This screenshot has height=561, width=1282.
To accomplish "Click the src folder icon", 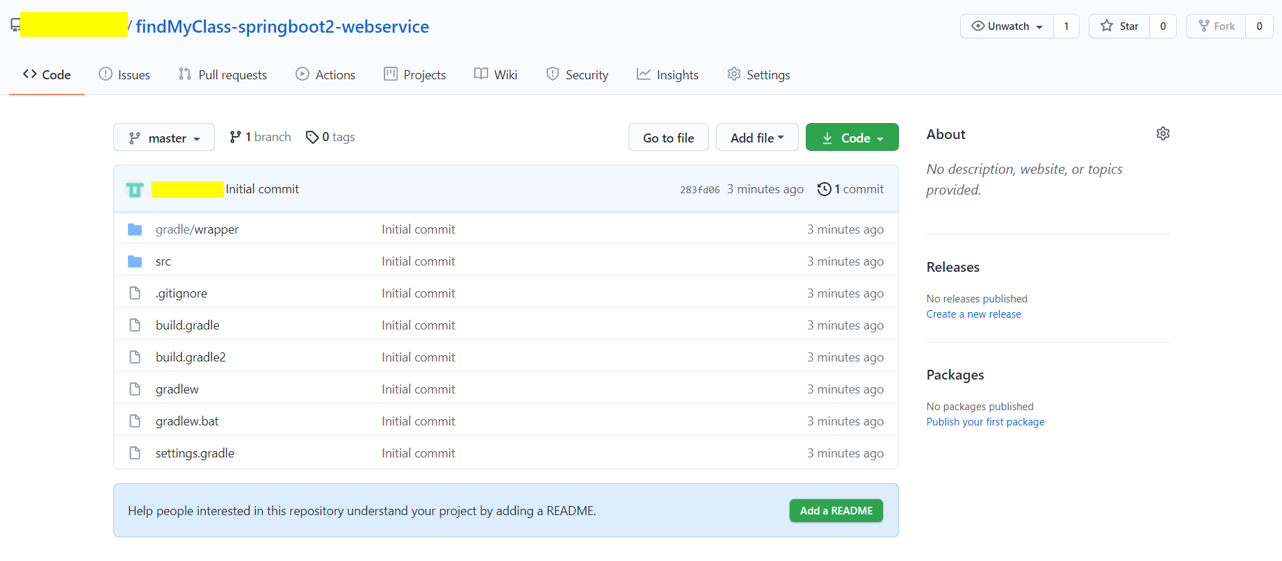I will (135, 261).
